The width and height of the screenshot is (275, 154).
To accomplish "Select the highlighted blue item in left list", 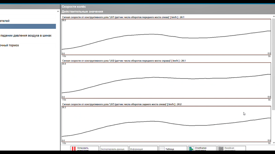I will 28,26.
